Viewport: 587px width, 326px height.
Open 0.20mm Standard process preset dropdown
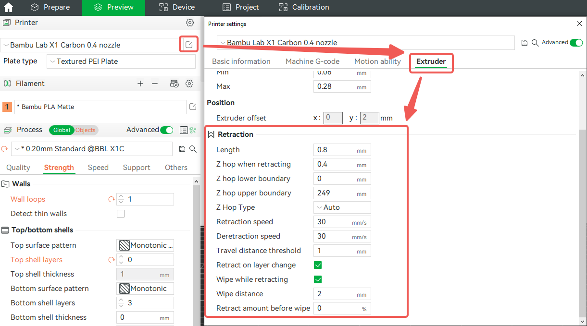[92, 149]
